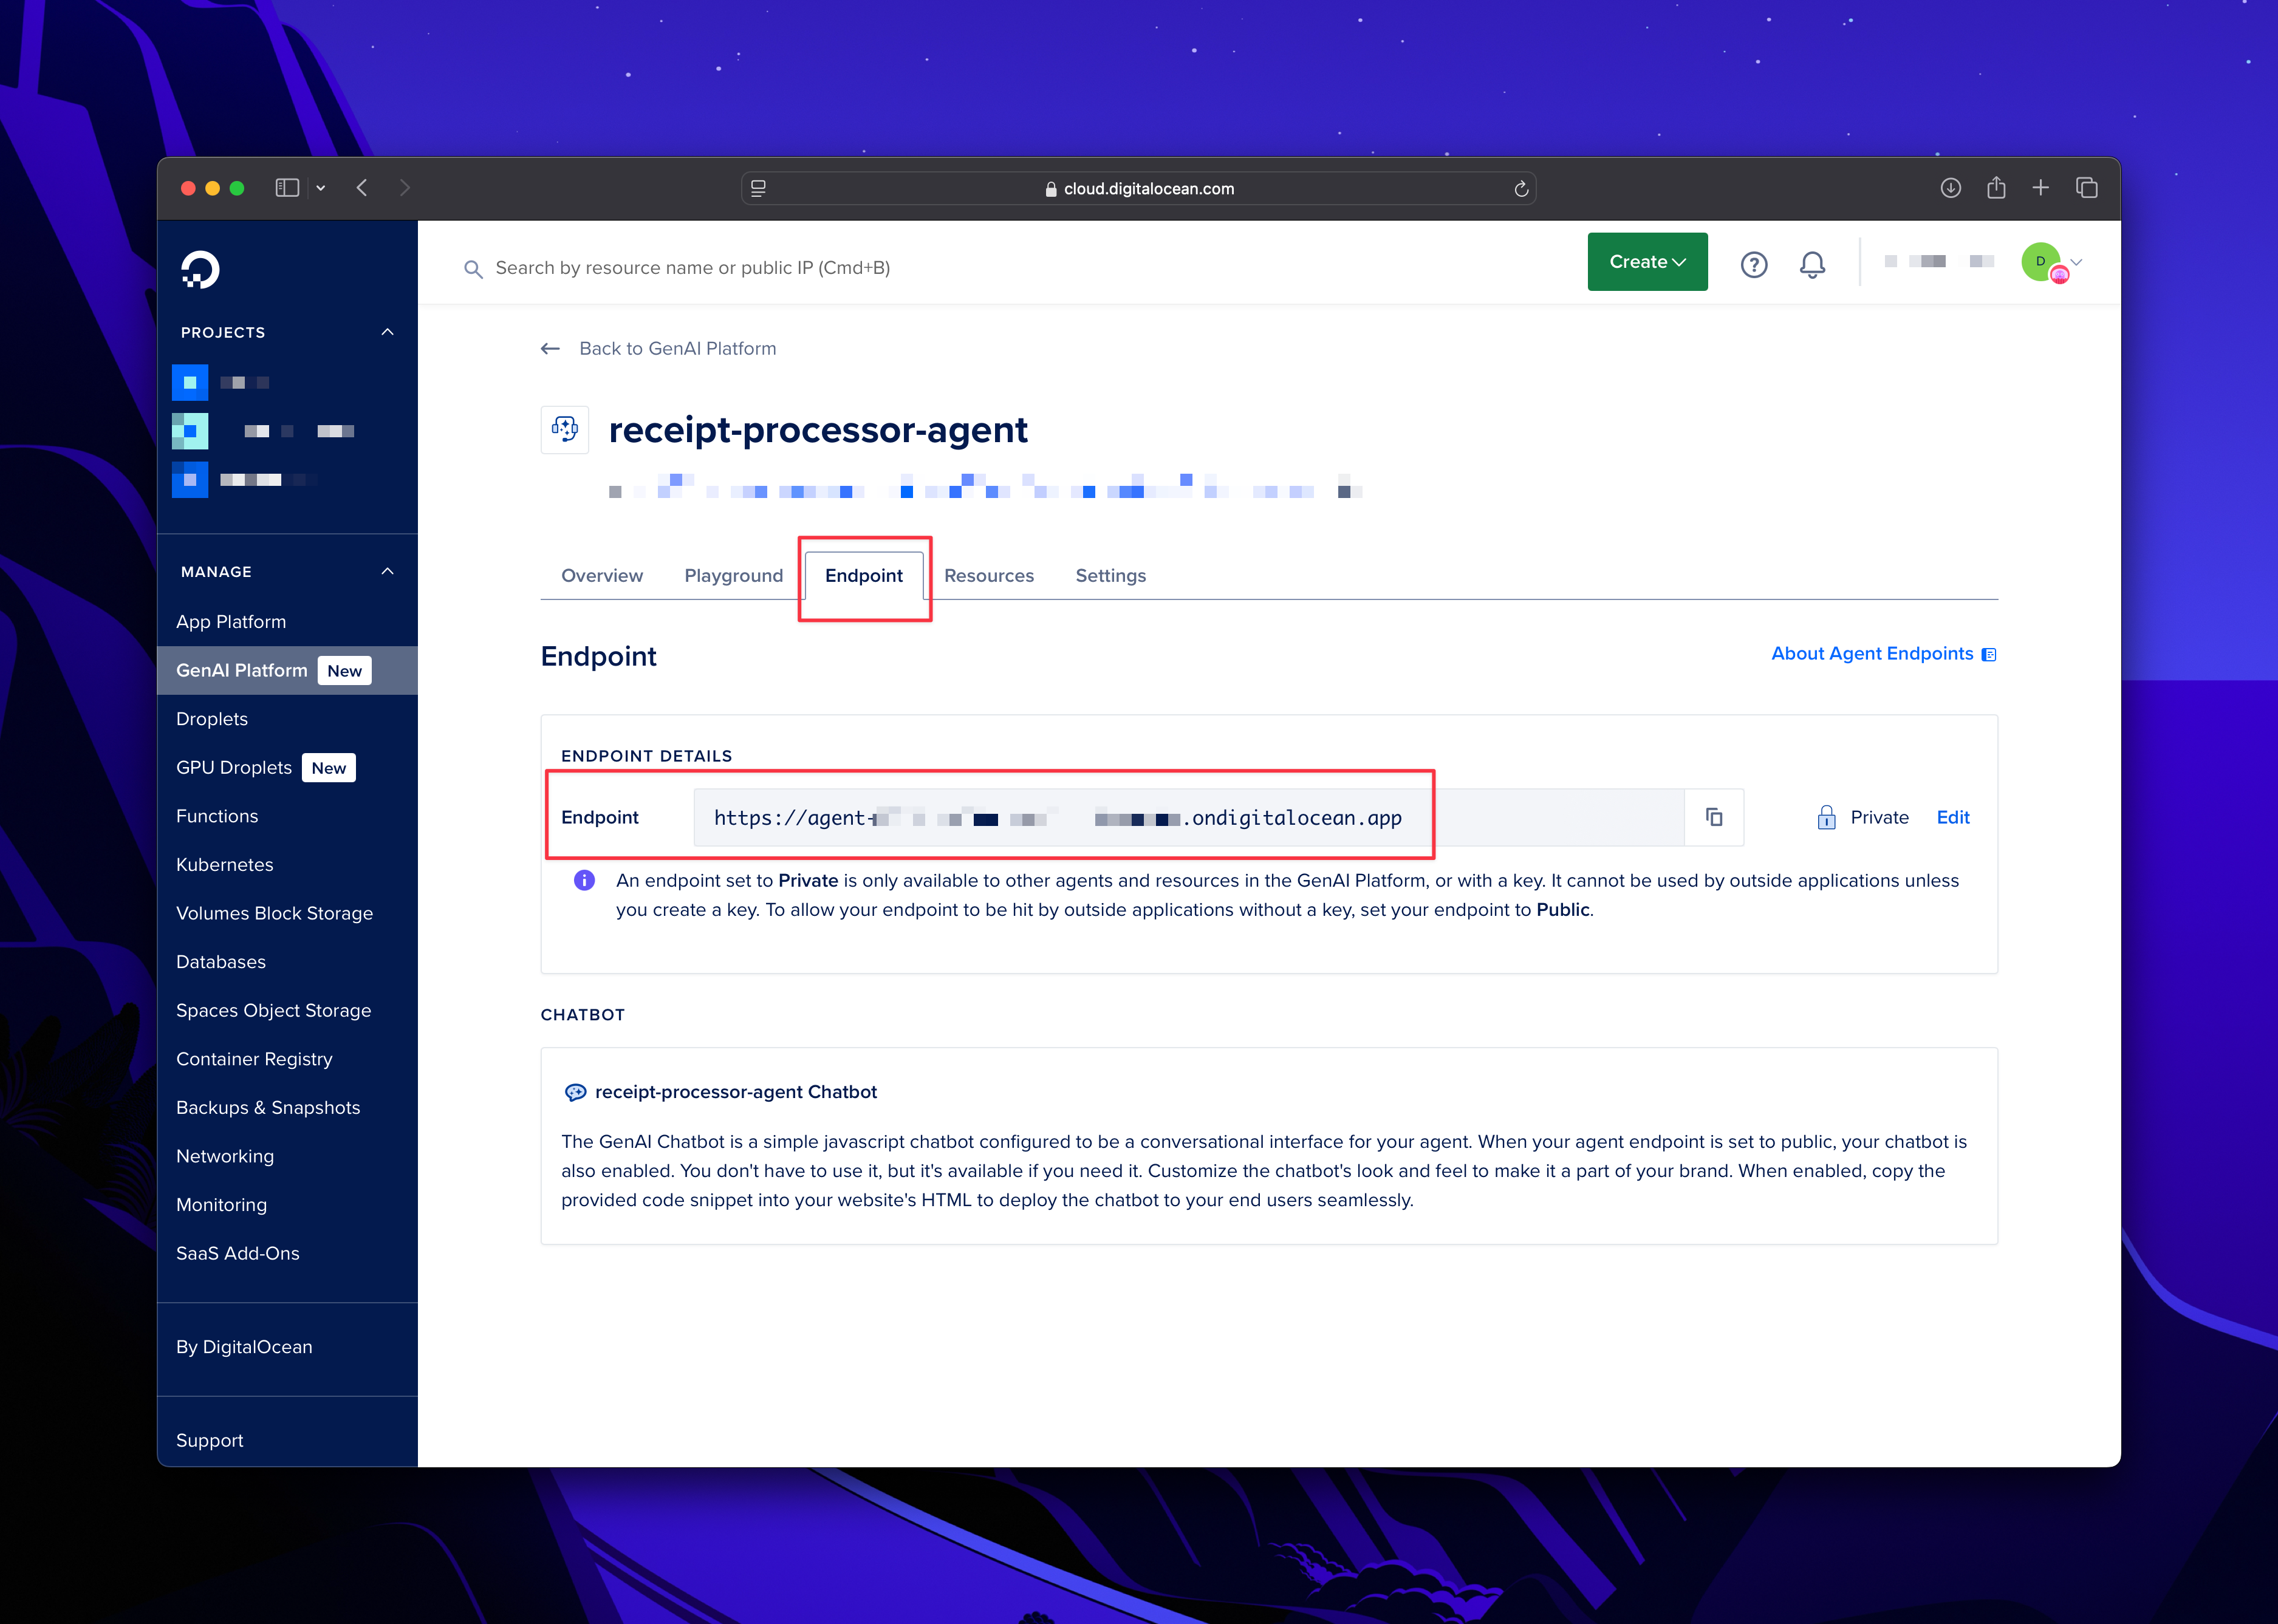Viewport: 2278px width, 1624px height.
Task: Click the receipt-processor-agent page title
Action: (818, 430)
